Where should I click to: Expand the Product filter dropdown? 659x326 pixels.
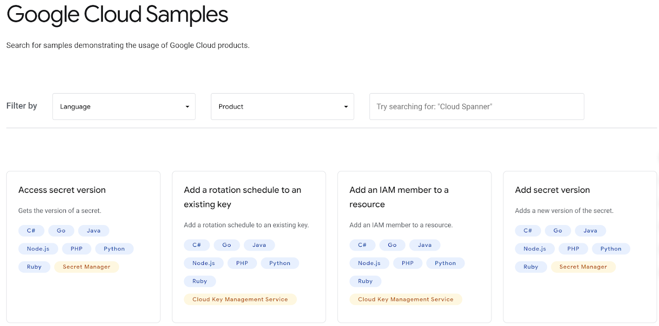[x=282, y=106]
